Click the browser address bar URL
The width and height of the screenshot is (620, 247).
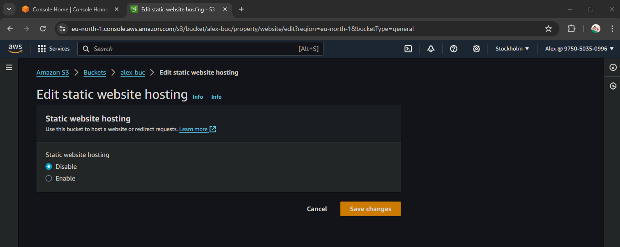242,29
